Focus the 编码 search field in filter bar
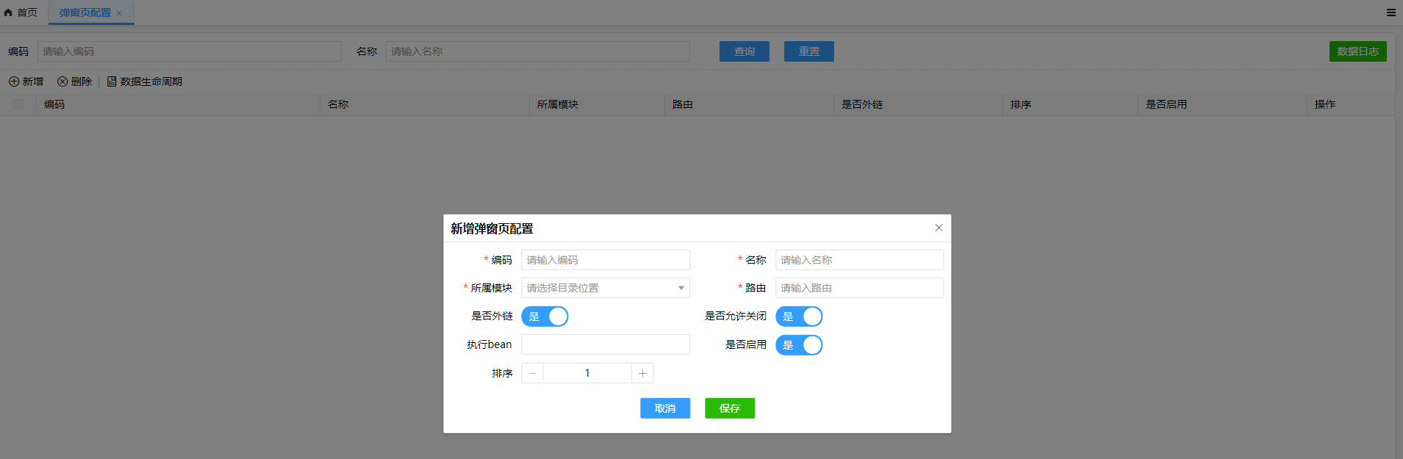This screenshot has width=1403, height=459. (x=190, y=51)
